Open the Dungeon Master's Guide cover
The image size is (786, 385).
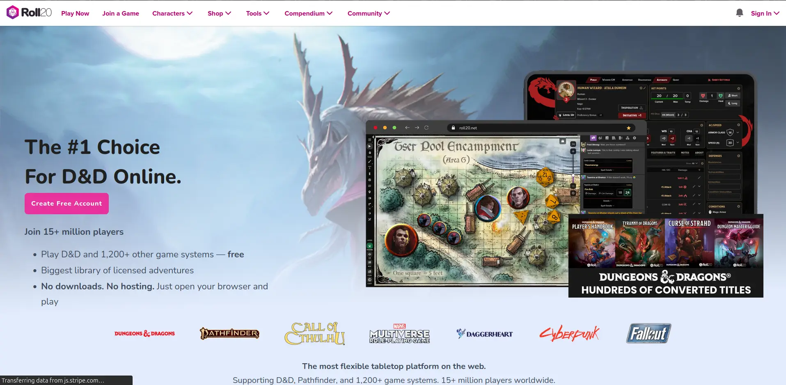click(738, 243)
